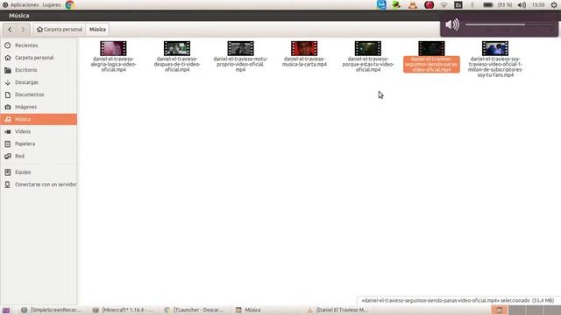Open Vídeos in the sidebar
This screenshot has width=561, height=315.
point(39,131)
